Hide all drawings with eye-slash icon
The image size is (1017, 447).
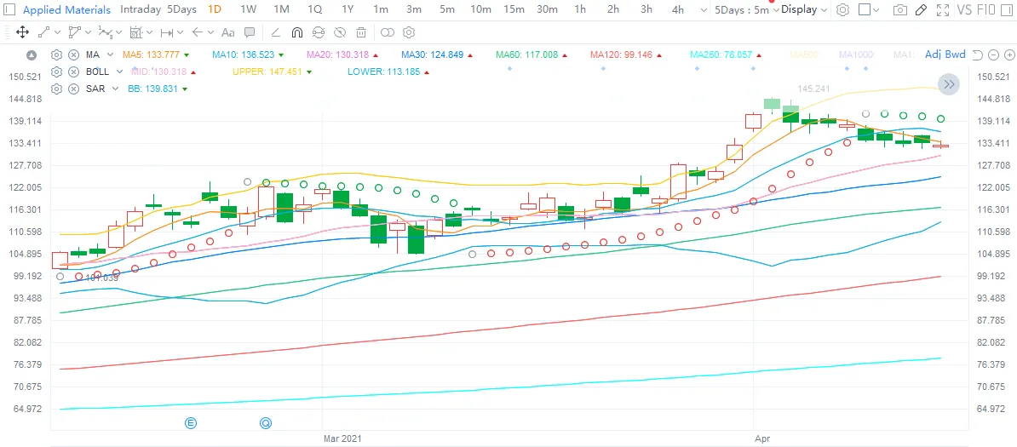click(340, 32)
